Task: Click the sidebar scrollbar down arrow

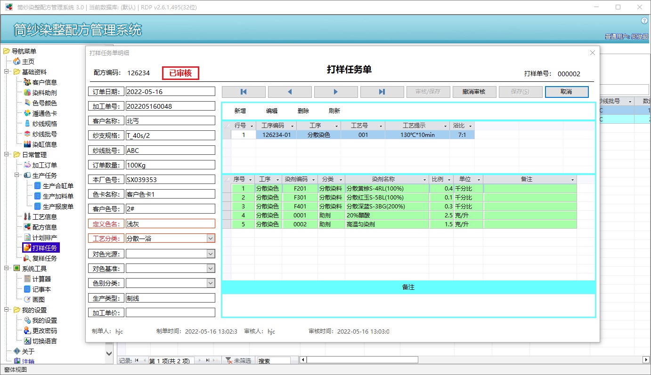Action: pos(109,353)
